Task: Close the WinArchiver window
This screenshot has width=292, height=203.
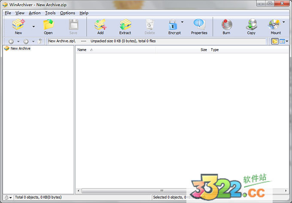Action: (282, 3)
